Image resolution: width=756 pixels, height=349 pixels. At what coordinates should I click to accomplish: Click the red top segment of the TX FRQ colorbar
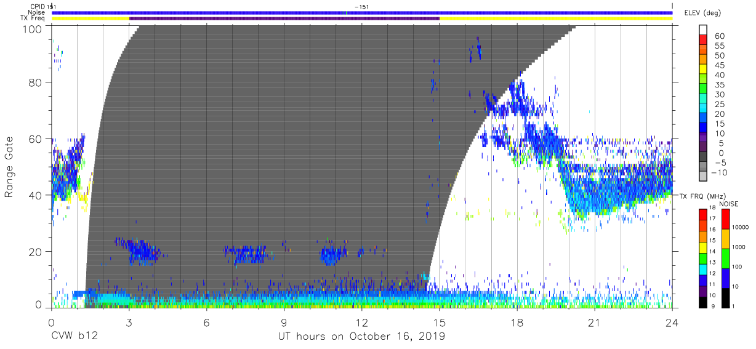click(704, 214)
